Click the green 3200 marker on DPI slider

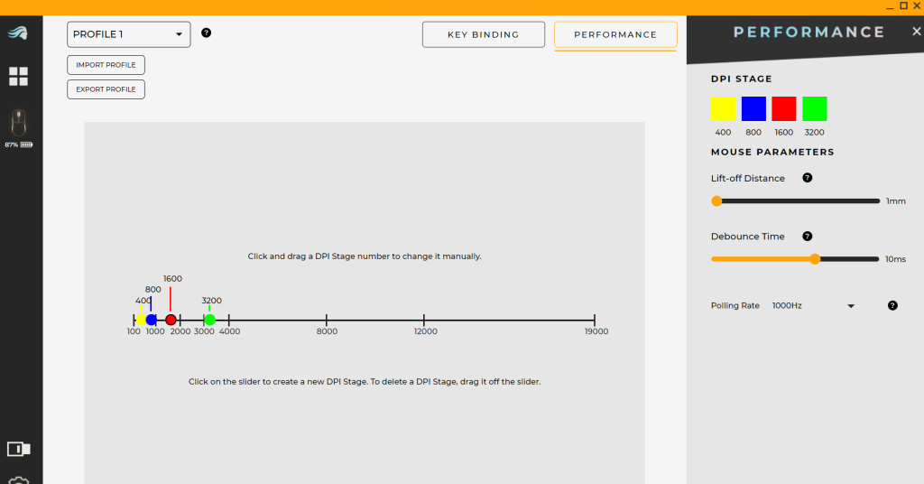[x=209, y=320]
